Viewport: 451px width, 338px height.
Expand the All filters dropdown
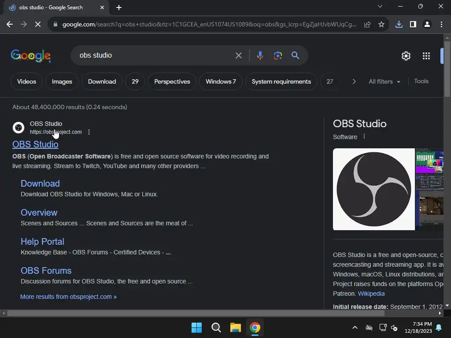(384, 81)
